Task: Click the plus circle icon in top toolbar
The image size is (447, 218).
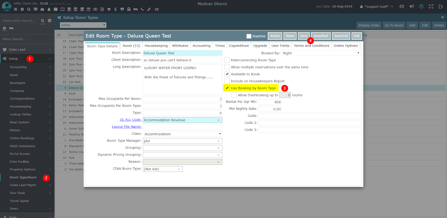Action: coord(22,9)
